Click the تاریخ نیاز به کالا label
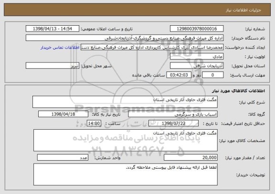The image size is (275, 194). tap(106, 114)
